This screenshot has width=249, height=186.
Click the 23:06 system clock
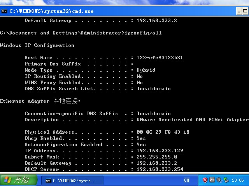[238, 180]
